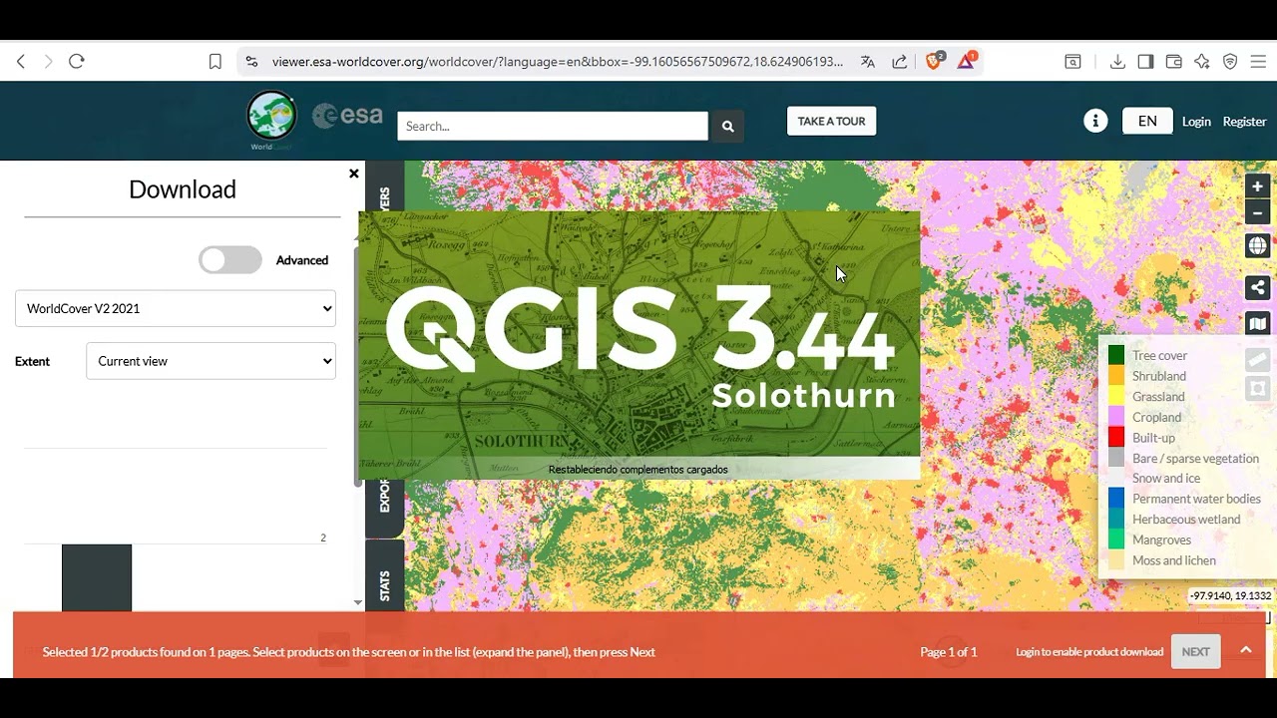Open the Brave Shields lion icon
The height and width of the screenshot is (718, 1277).
pyautogui.click(x=935, y=61)
